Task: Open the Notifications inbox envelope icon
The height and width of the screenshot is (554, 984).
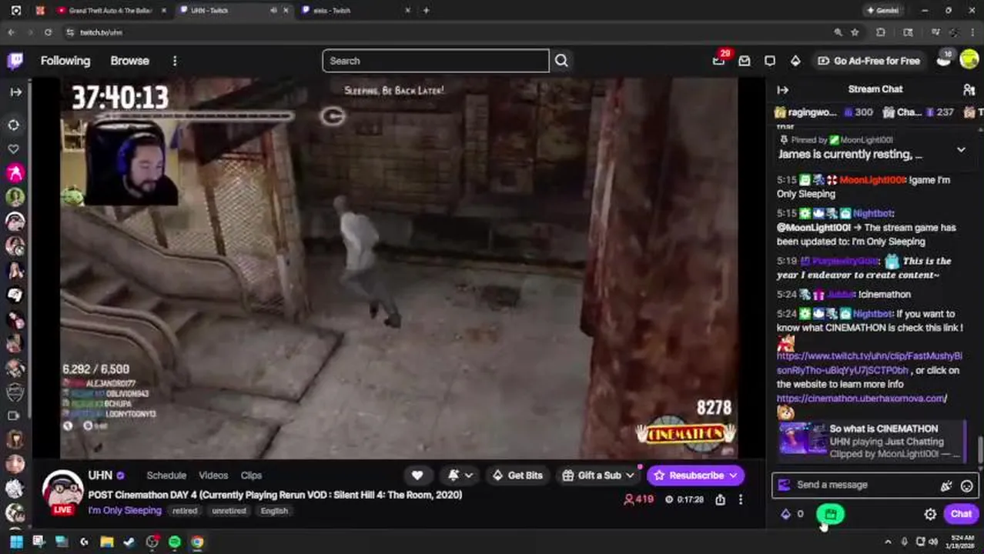Action: [x=745, y=61]
